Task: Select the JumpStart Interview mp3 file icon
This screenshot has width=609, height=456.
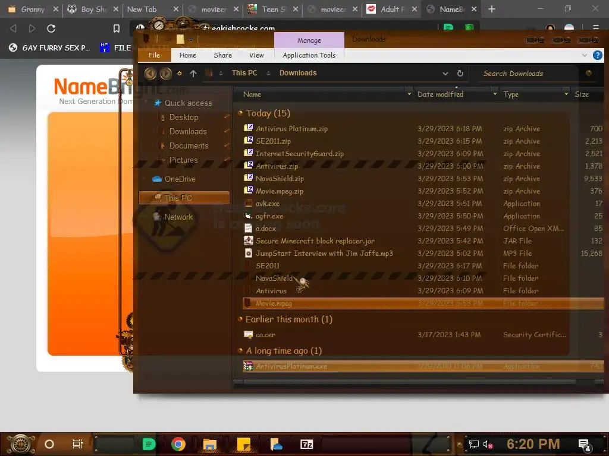Action: coord(248,253)
